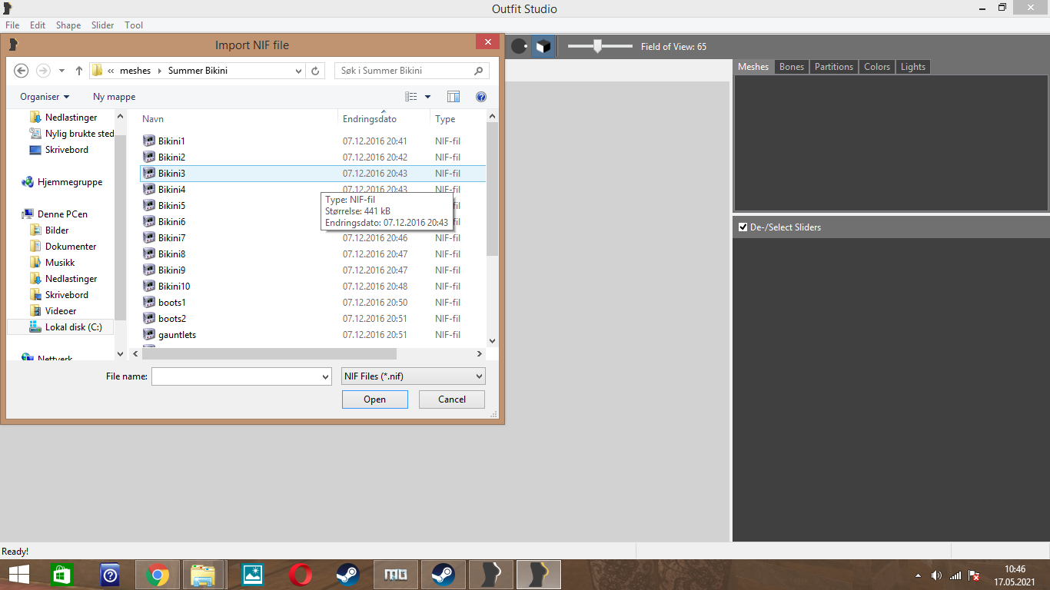This screenshot has width=1050, height=590.
Task: Go up one folder level with the Up arrow
Action: (79, 71)
